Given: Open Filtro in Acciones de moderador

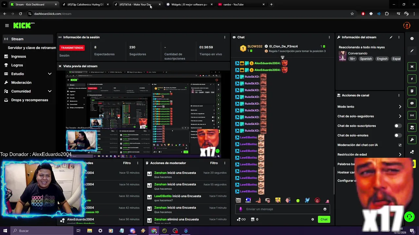Looking at the screenshot, I should point(214,163).
